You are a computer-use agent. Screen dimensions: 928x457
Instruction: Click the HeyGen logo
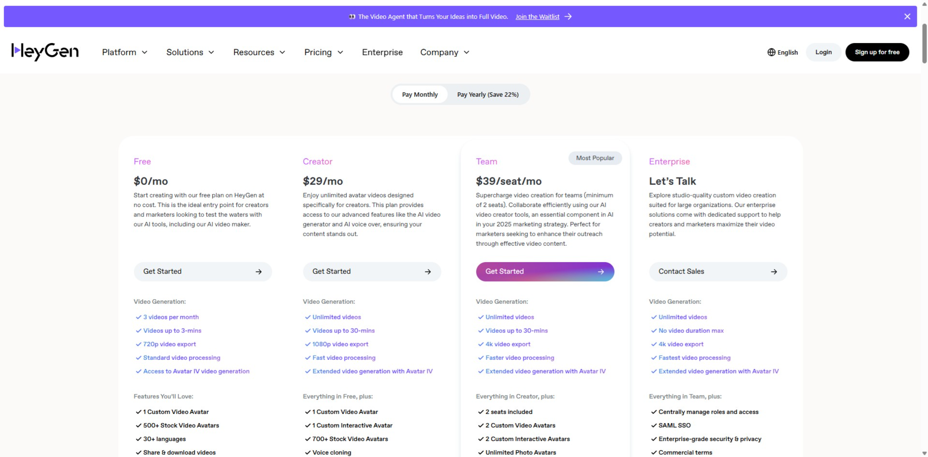(45, 52)
